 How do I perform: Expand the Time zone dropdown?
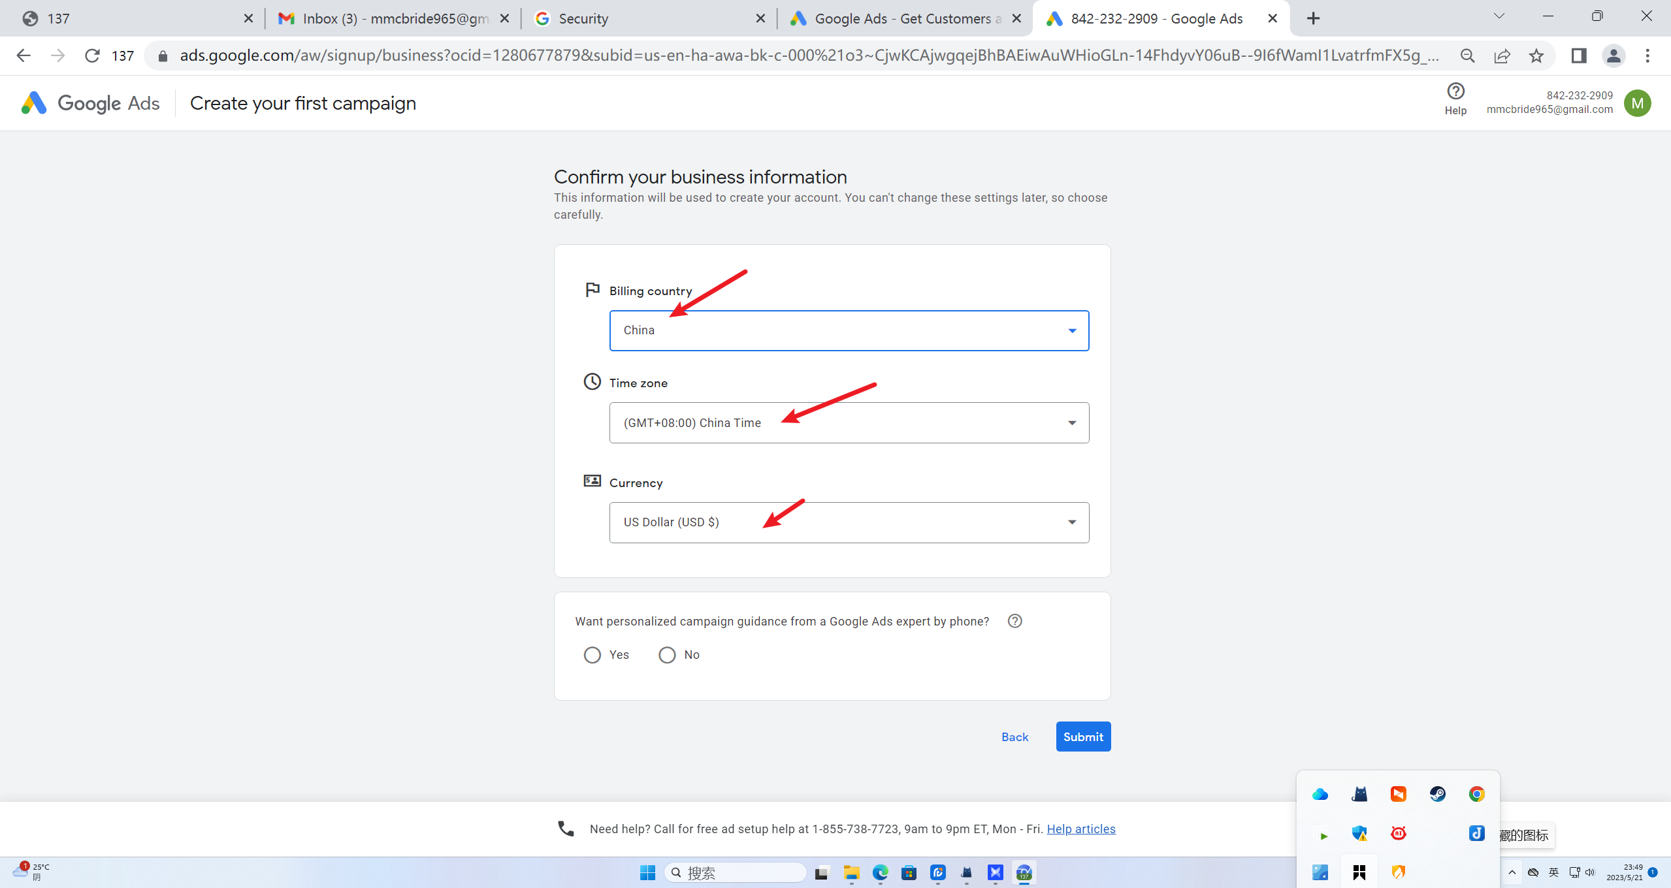tap(849, 423)
